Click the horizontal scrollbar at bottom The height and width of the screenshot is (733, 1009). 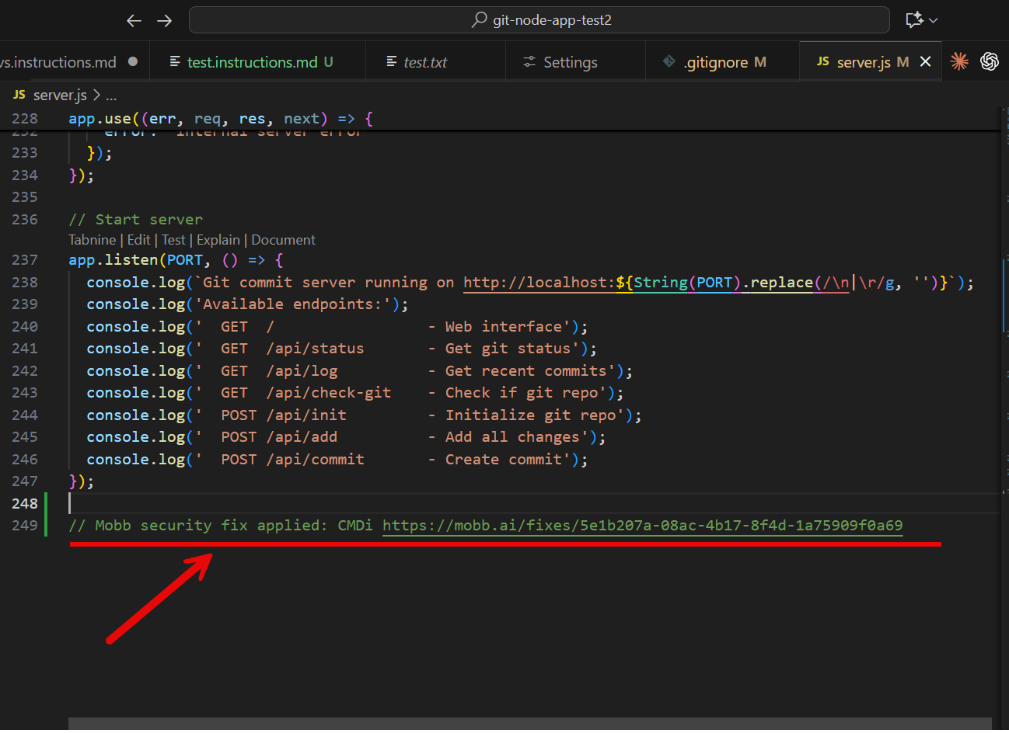coord(529,724)
